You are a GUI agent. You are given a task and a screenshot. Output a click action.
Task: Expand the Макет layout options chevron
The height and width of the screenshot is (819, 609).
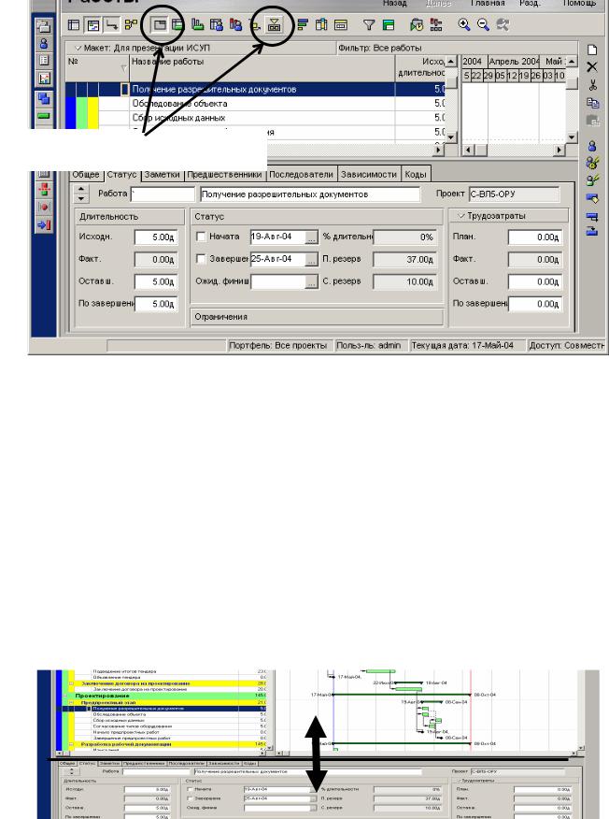click(78, 48)
